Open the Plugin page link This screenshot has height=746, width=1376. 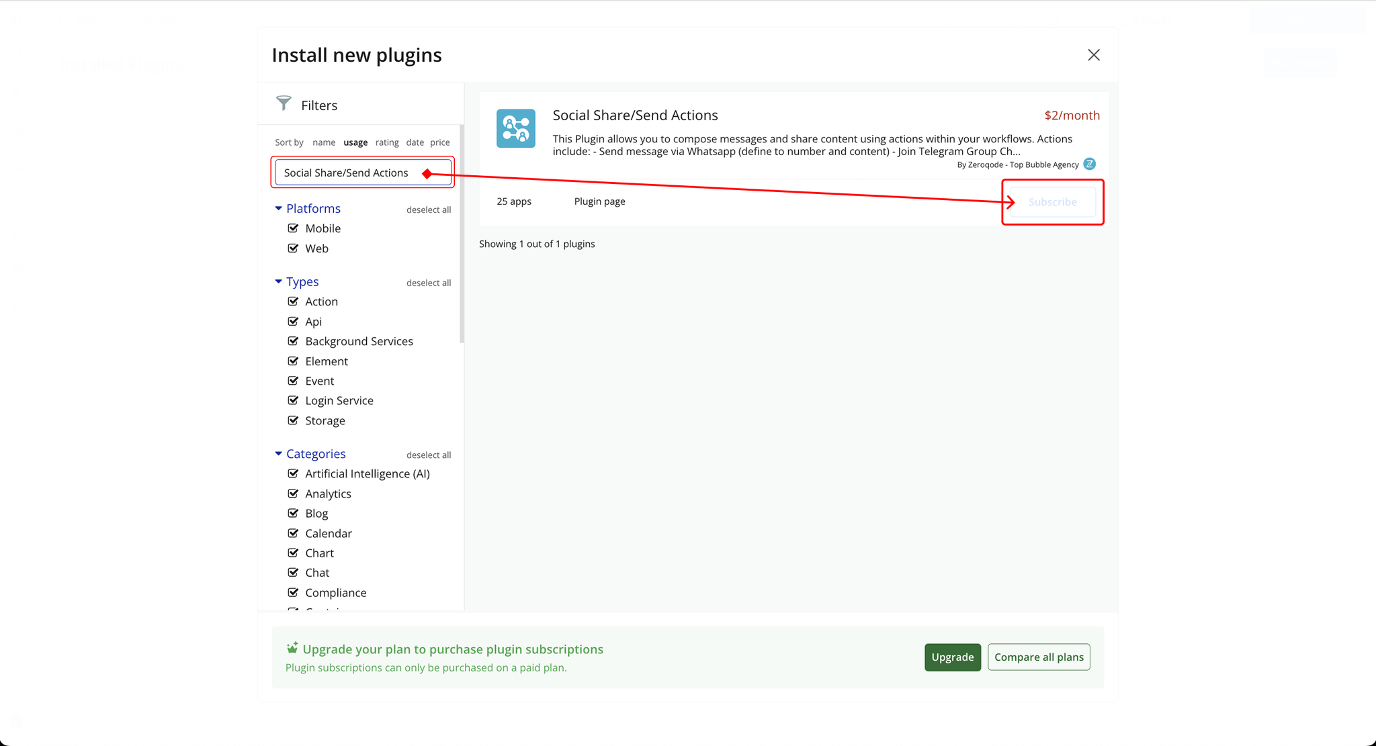tap(599, 201)
